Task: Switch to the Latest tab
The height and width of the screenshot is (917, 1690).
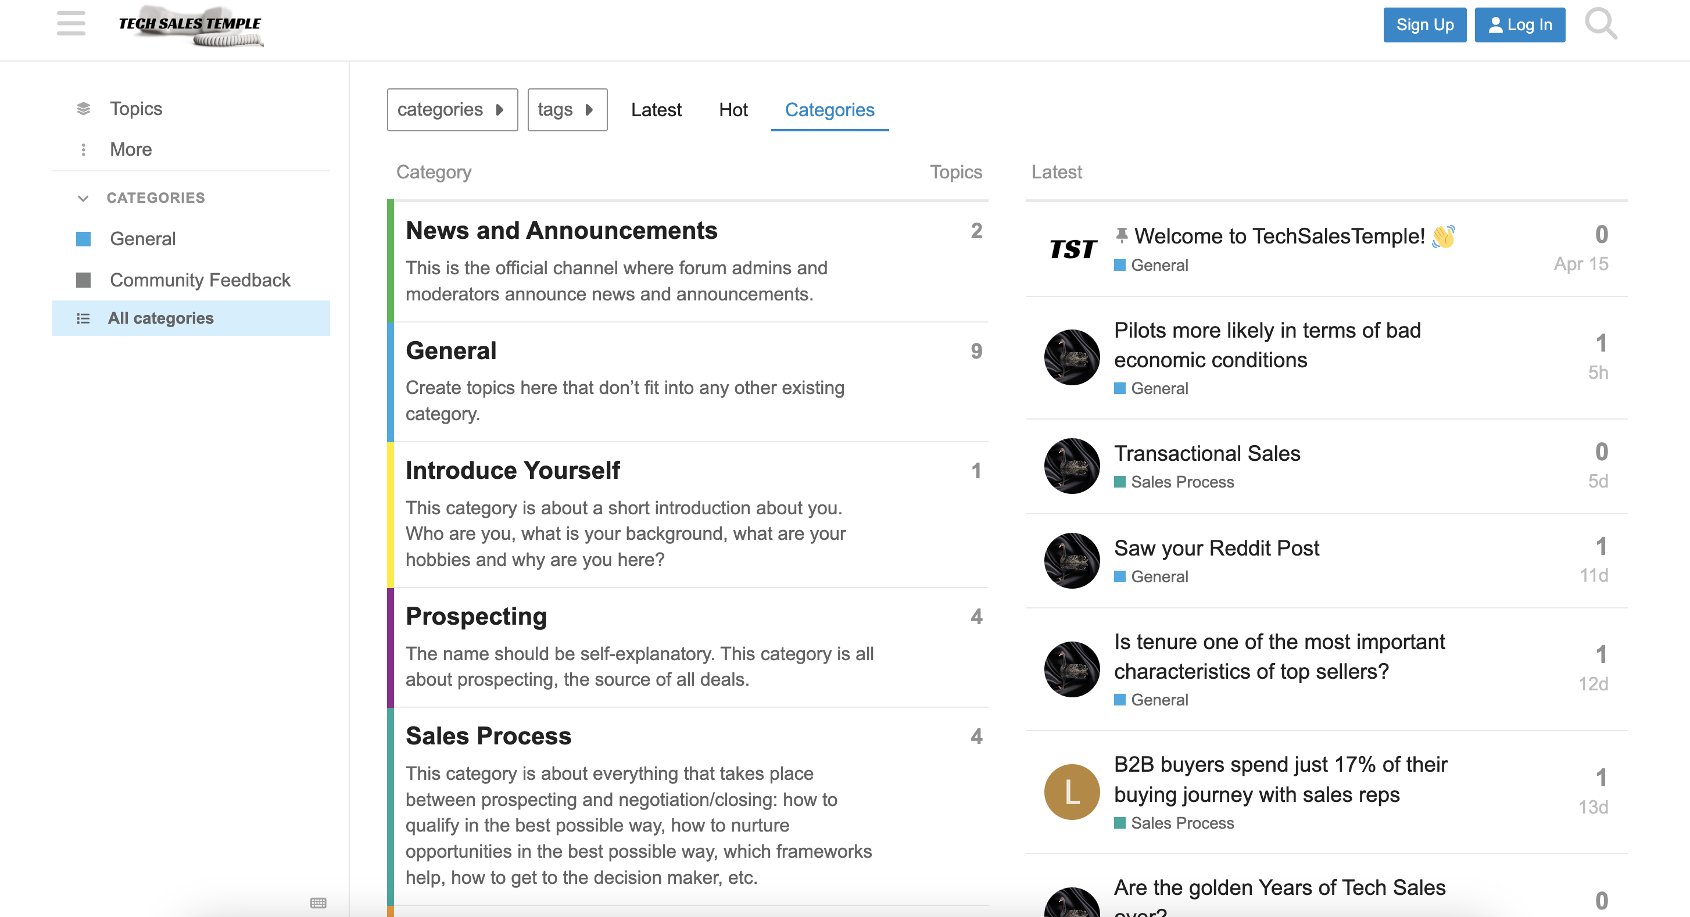Action: pos(656,110)
